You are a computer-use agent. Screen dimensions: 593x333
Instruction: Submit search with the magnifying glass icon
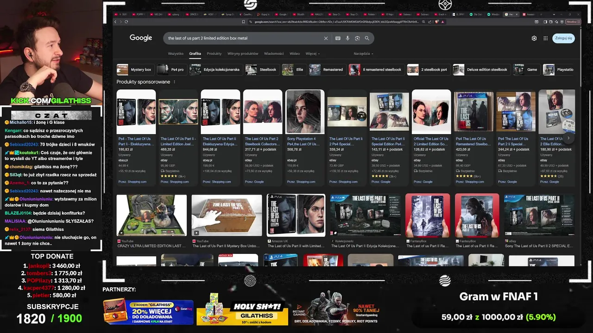click(x=367, y=38)
